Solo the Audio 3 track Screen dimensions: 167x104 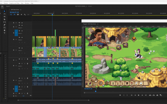25,78
